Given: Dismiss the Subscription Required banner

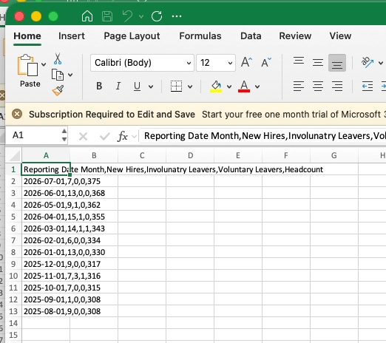Looking at the screenshot, I should (17, 115).
